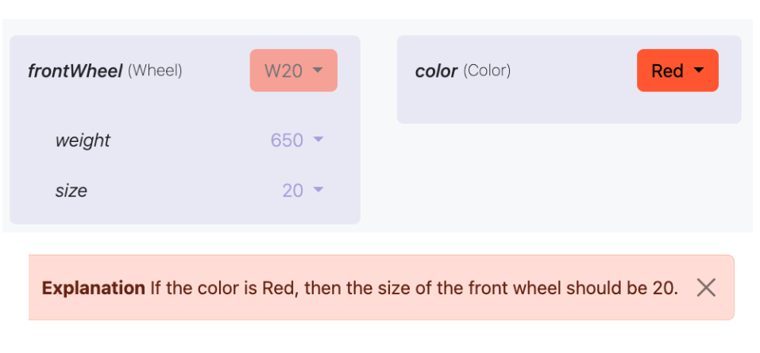Open the Red color dropdown

pos(677,71)
